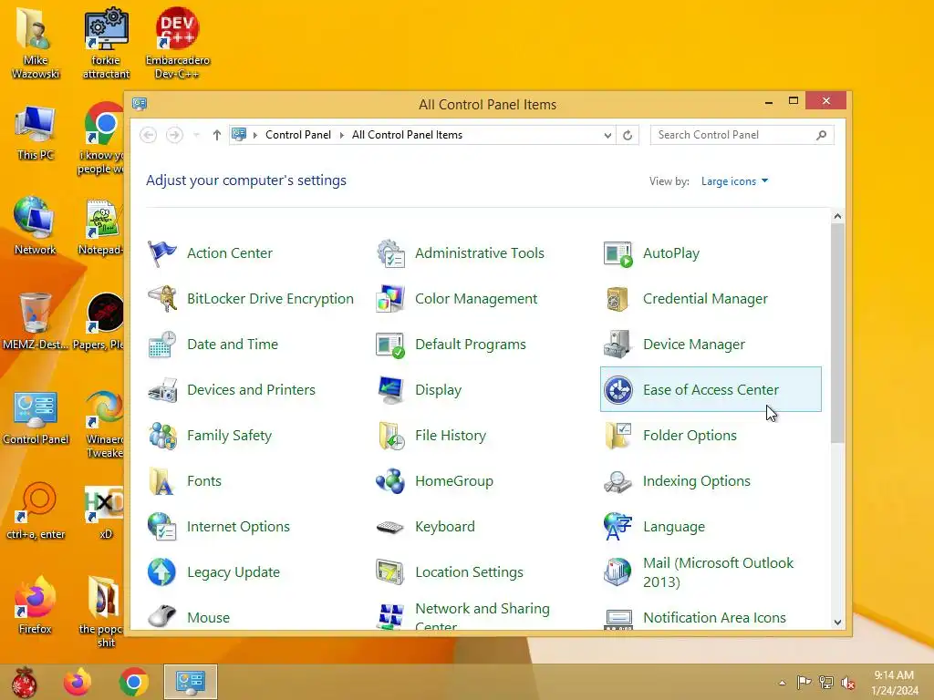
Task: Select the MEMZ-Dest recycle bin desktop icon
Action: (36, 322)
